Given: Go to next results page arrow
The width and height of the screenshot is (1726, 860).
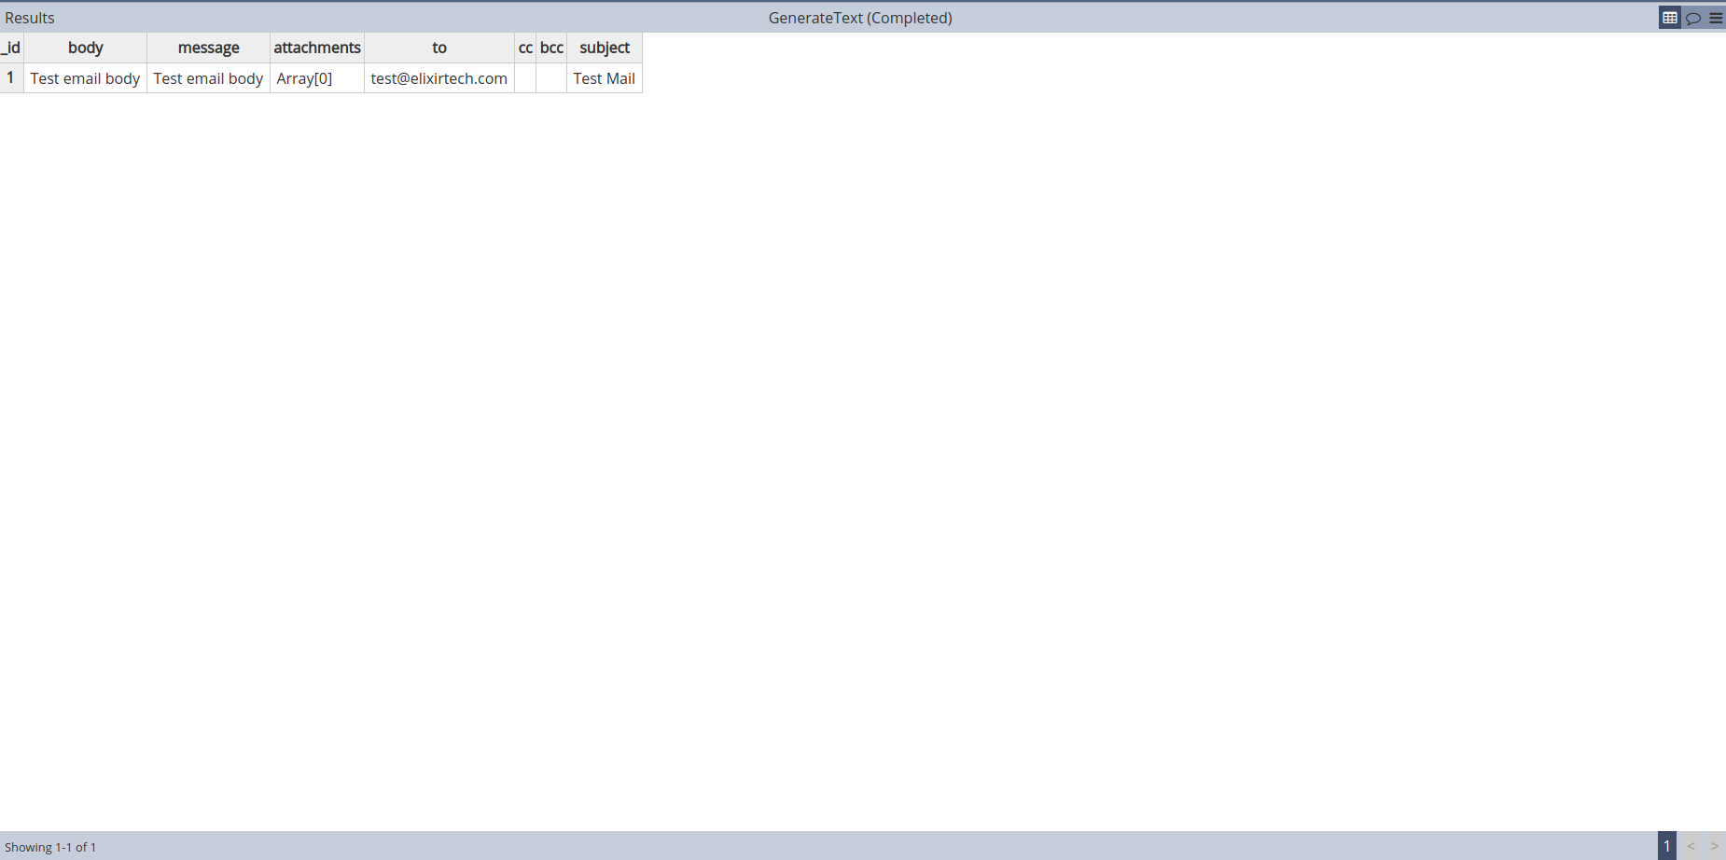Looking at the screenshot, I should [1714, 846].
